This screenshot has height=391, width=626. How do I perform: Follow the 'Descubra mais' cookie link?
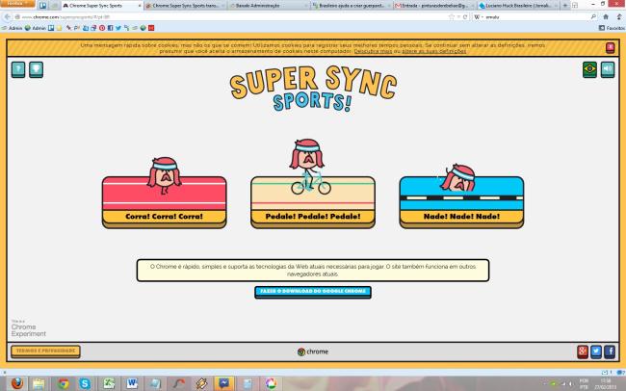click(x=373, y=51)
